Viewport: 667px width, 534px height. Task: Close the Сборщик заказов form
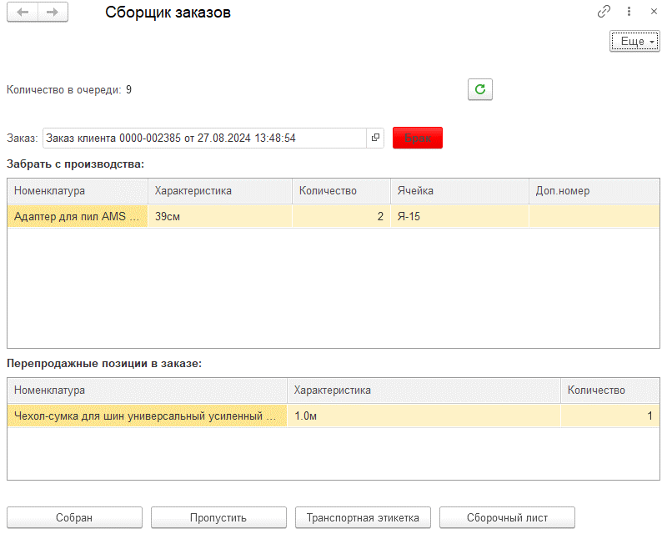tap(651, 13)
